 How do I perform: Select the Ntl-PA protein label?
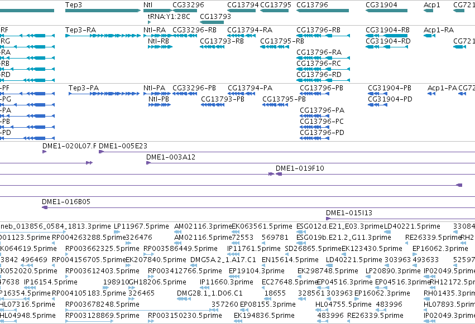155,88
